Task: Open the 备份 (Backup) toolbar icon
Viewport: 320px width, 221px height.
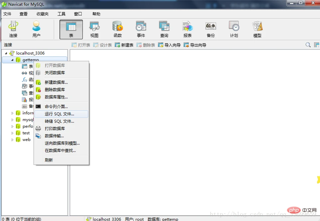Action: click(211, 29)
